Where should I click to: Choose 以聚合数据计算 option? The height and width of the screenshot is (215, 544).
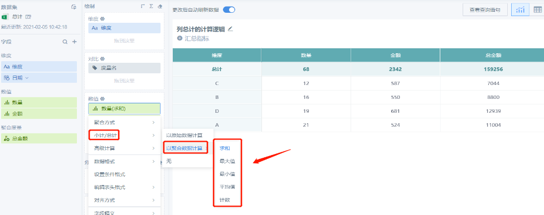click(188, 148)
